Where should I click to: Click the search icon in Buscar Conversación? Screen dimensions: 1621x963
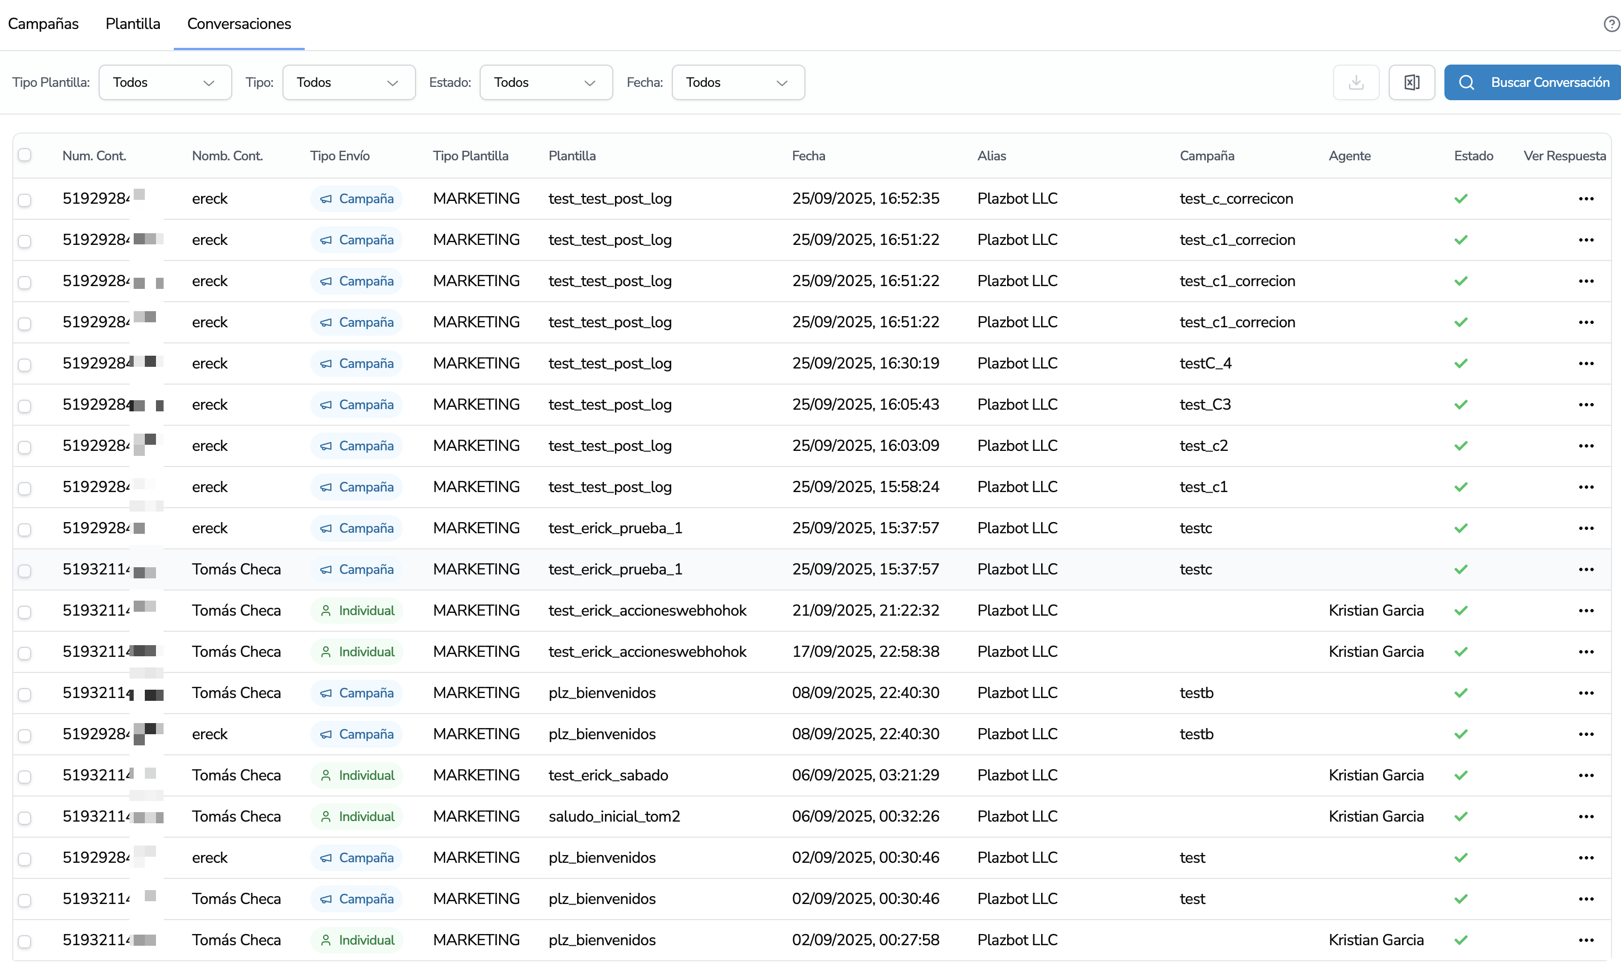1466,82
